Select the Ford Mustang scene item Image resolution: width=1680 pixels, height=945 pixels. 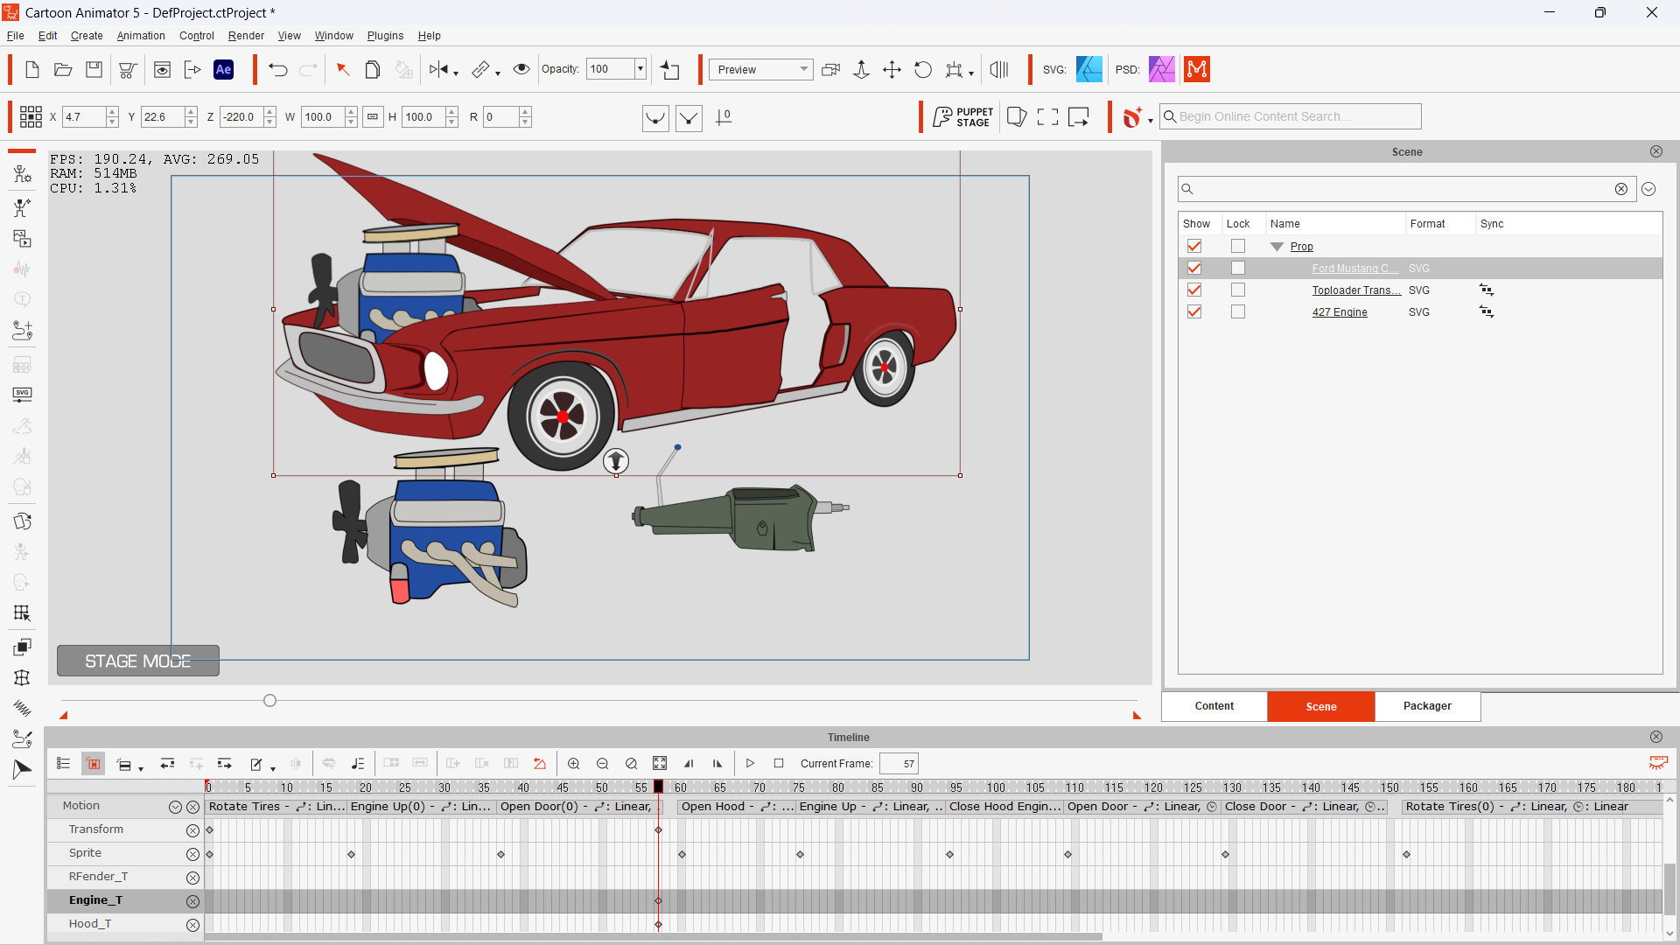point(1354,269)
